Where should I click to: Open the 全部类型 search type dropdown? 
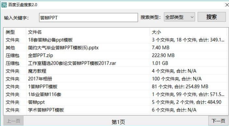[x=179, y=17]
